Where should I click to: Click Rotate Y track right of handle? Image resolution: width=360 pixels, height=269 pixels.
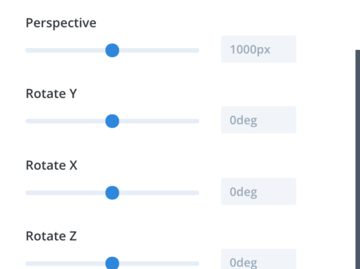click(x=160, y=121)
